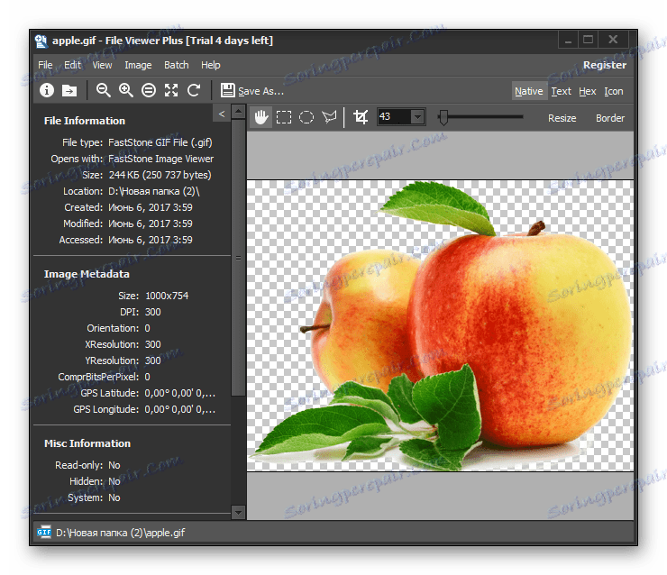
Task: Select the freeform lasso selection tool
Action: pos(329,117)
